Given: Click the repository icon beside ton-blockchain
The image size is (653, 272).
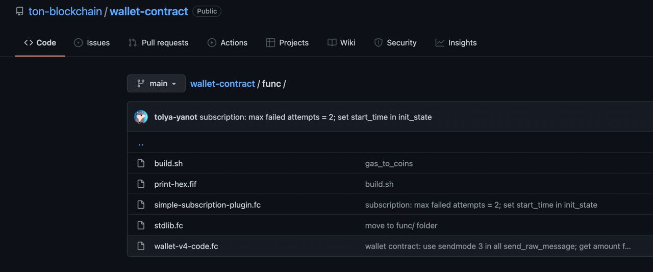Looking at the screenshot, I should pyautogui.click(x=19, y=11).
